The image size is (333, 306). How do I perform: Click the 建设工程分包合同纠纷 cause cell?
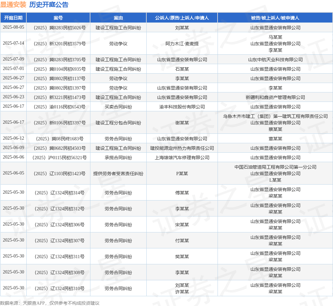[118, 123]
